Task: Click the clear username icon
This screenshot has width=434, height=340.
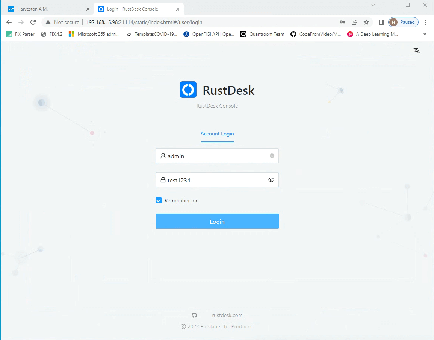Action: (x=272, y=156)
